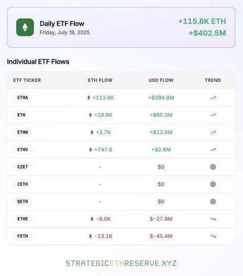This screenshot has width=243, height=276.
Task: Click the +$402.5M daily total
Action: 207,33
